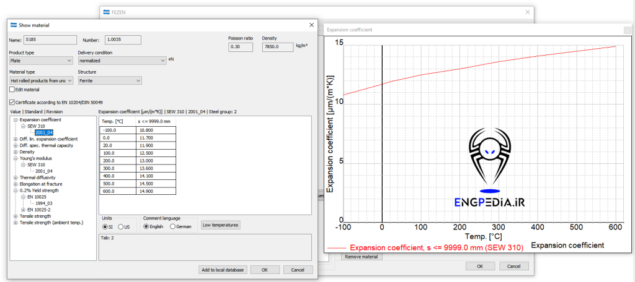
Task: Select the Density tree item
Action: click(x=27, y=152)
